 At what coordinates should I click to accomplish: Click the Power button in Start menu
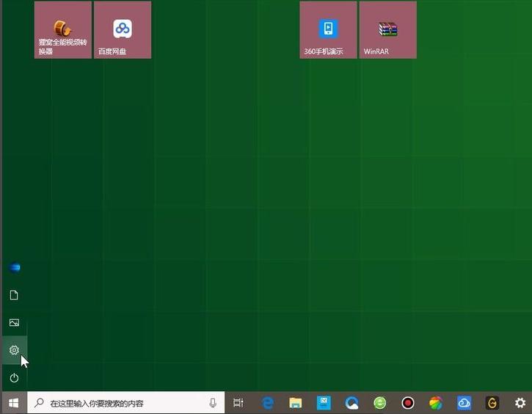(14, 377)
